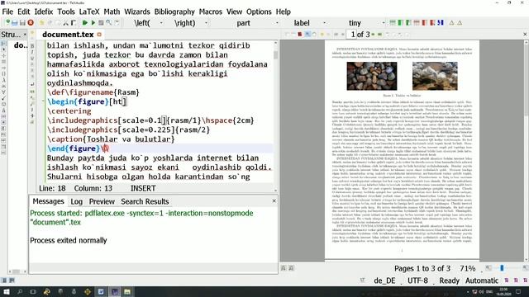The height and width of the screenshot is (297, 529).
Task: Open the part sectioning dropdown
Action: (x=277, y=23)
